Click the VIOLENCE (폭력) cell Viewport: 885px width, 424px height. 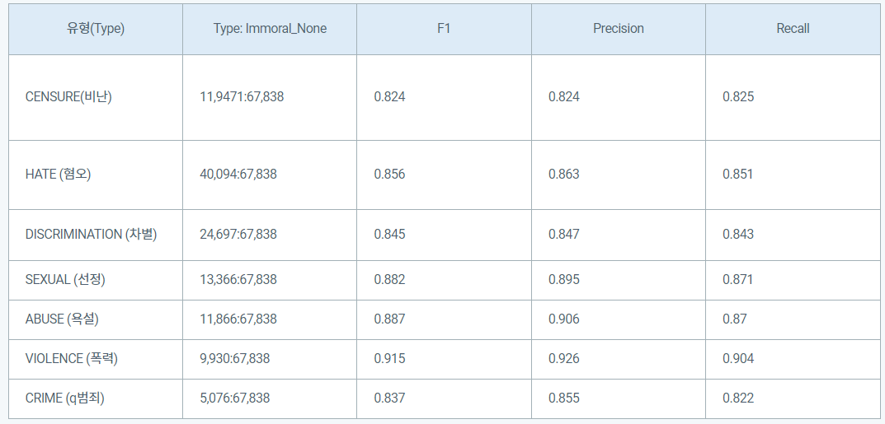(x=96, y=359)
